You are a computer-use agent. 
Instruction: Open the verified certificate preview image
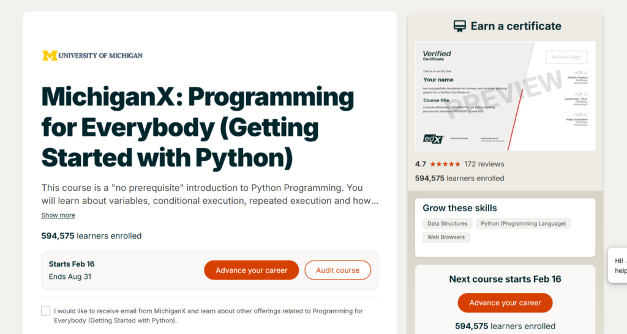[x=505, y=96]
